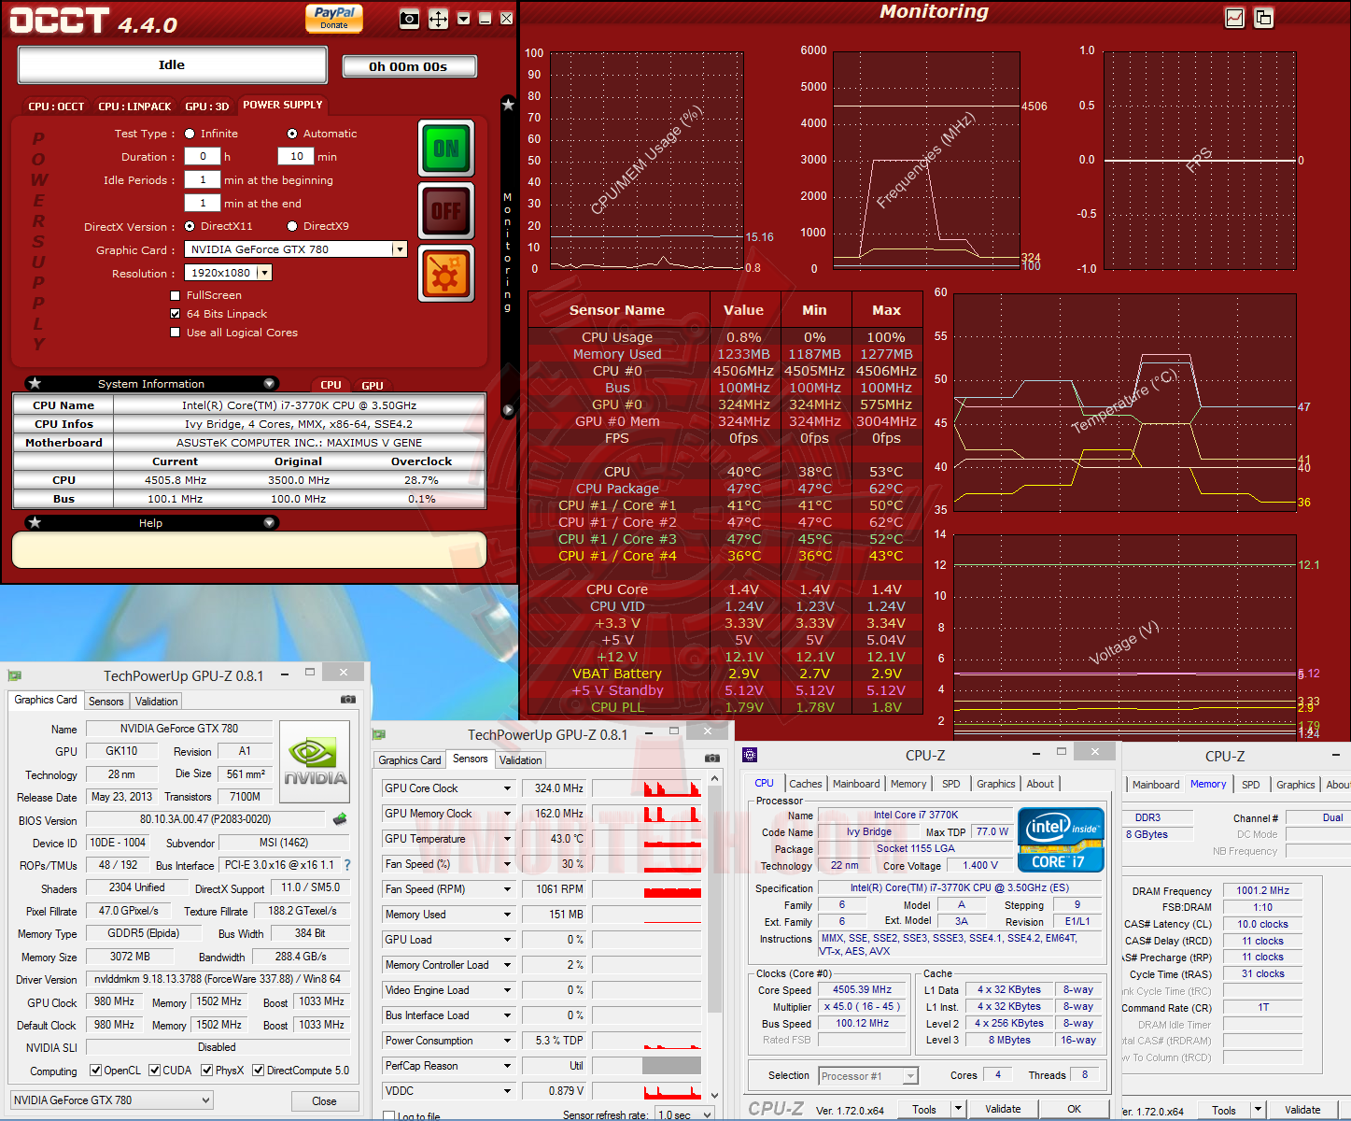Viewport: 1351px width, 1121px height.
Task: Open the Fan Speed (RPM) sensor dropdown
Action: pyautogui.click(x=508, y=889)
